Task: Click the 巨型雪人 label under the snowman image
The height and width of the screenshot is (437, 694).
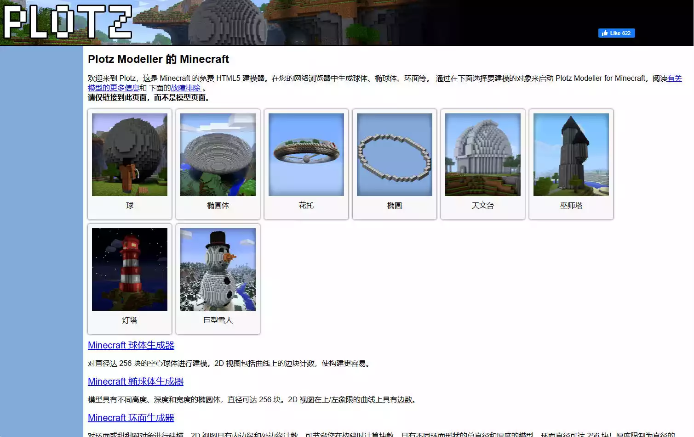Action: pos(218,320)
